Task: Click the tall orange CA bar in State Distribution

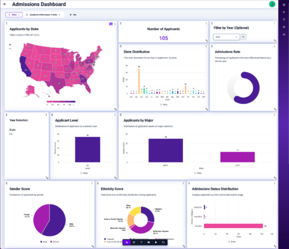Action: pos(139,81)
